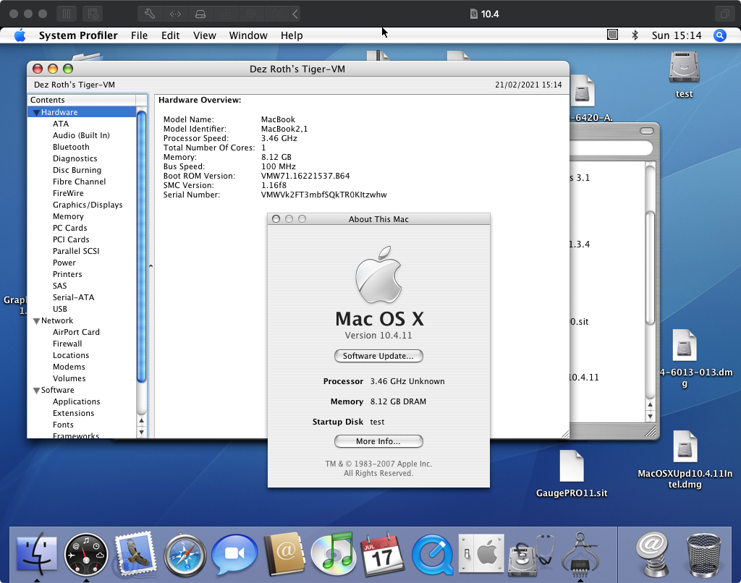Click the Serial Number value text
741x583 pixels.
pos(323,195)
